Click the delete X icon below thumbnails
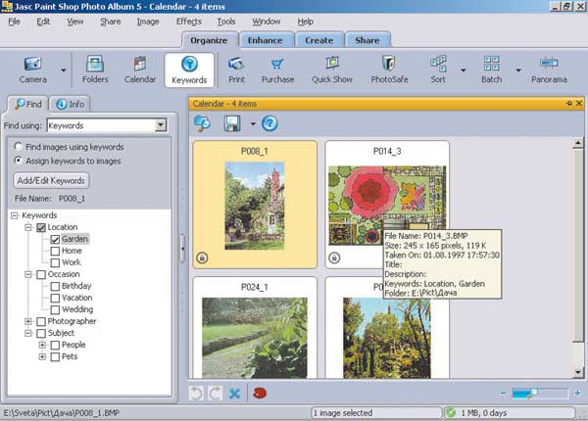 [234, 393]
